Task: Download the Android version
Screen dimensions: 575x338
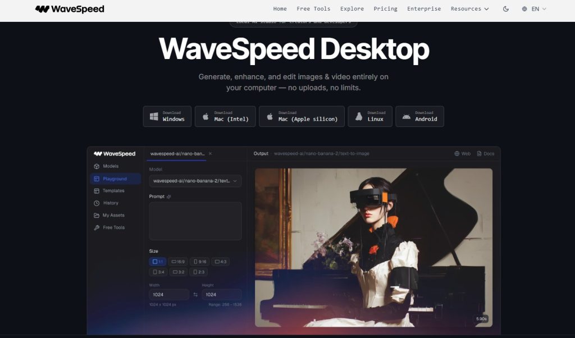Action: 419,116
